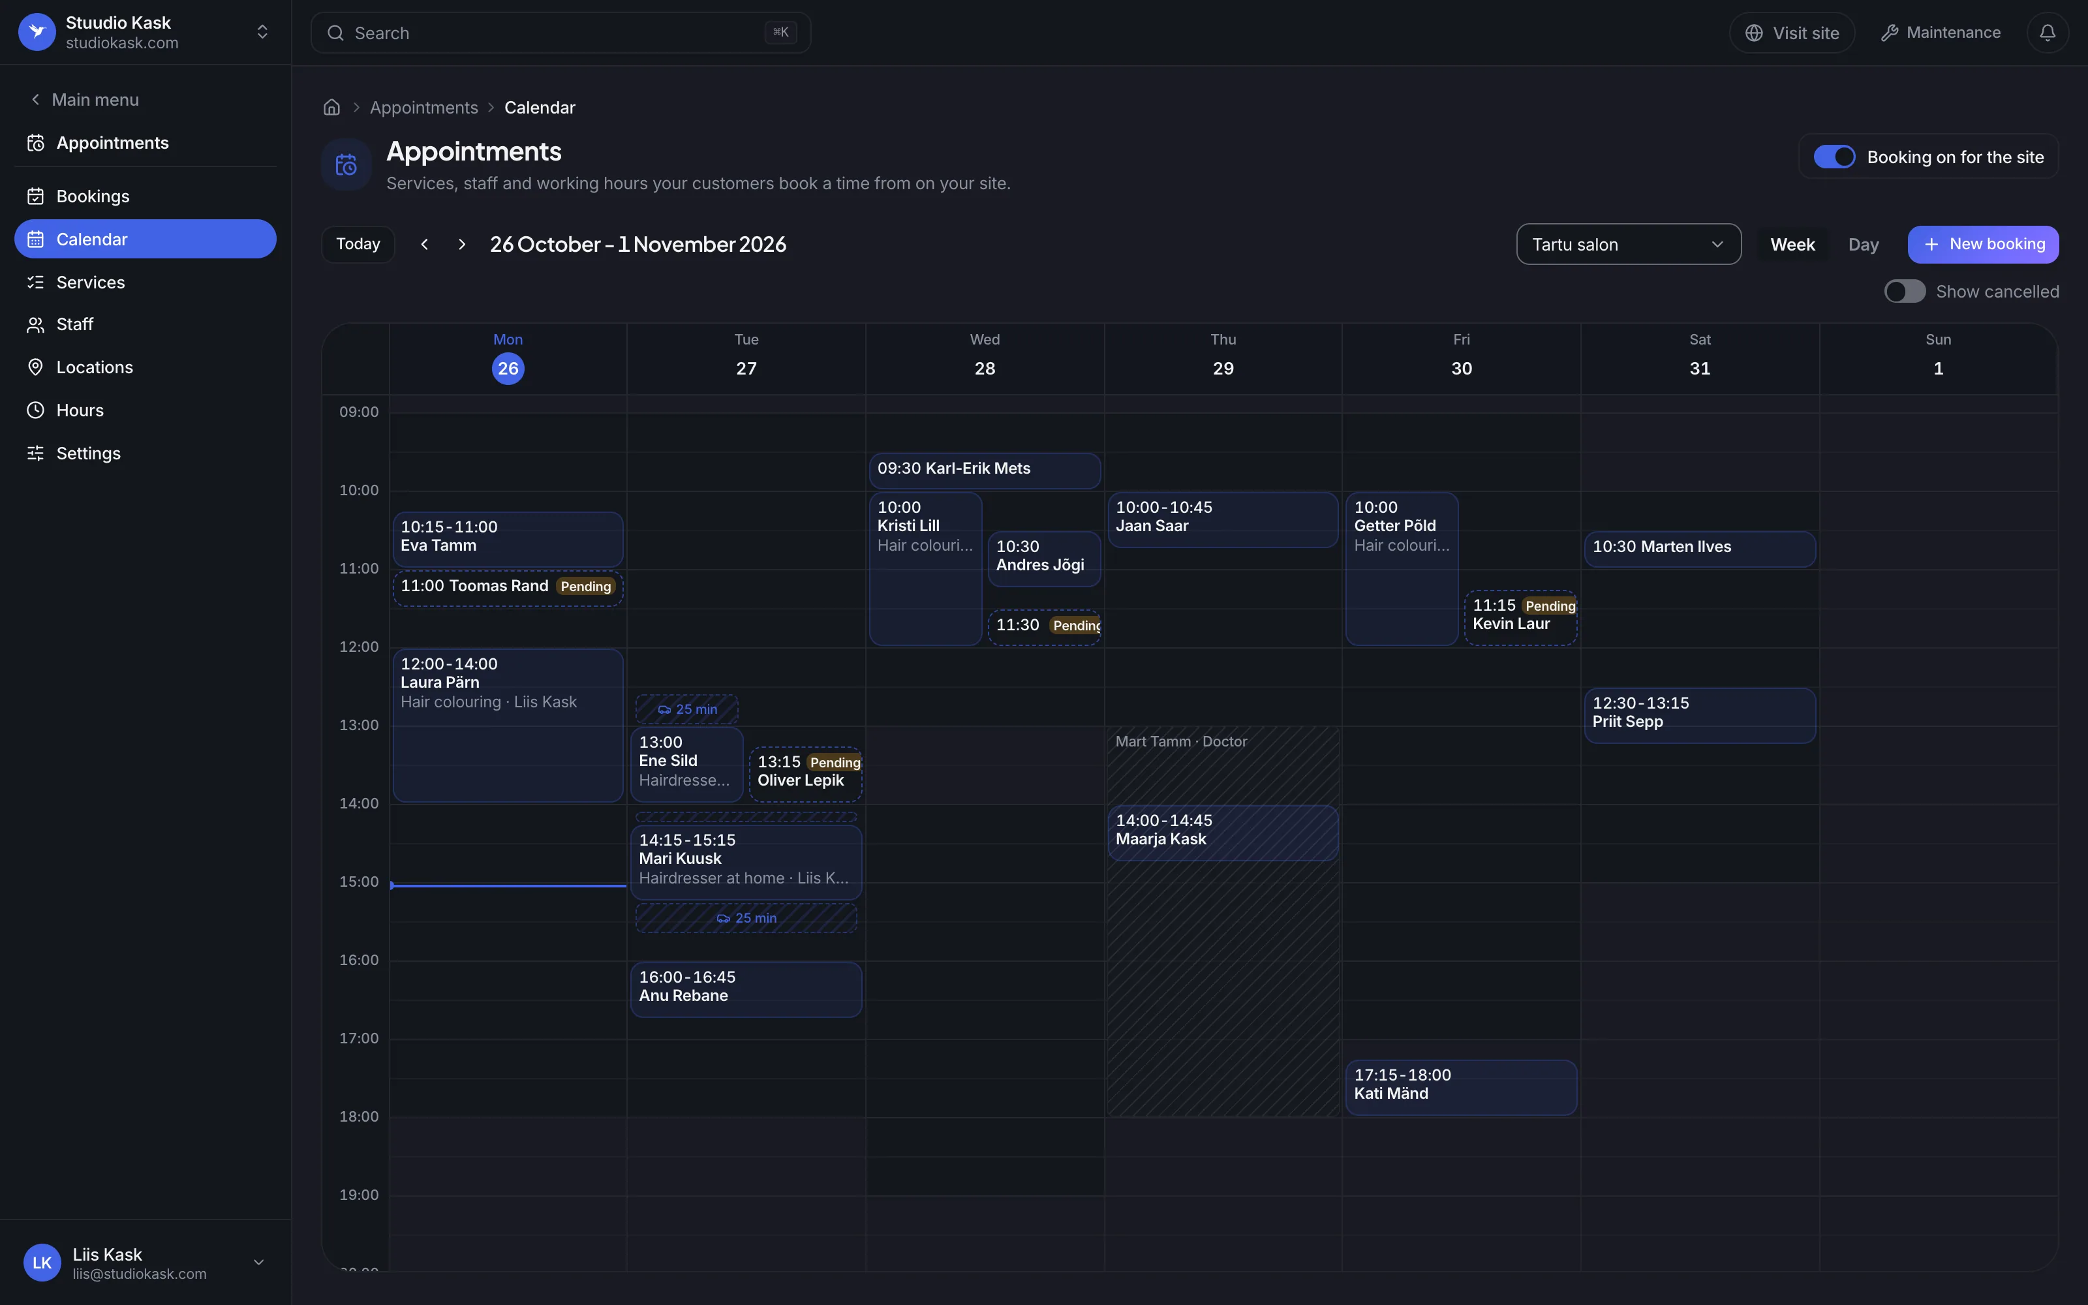Image resolution: width=2088 pixels, height=1305 pixels.
Task: Open Visit site button
Action: (x=1792, y=33)
